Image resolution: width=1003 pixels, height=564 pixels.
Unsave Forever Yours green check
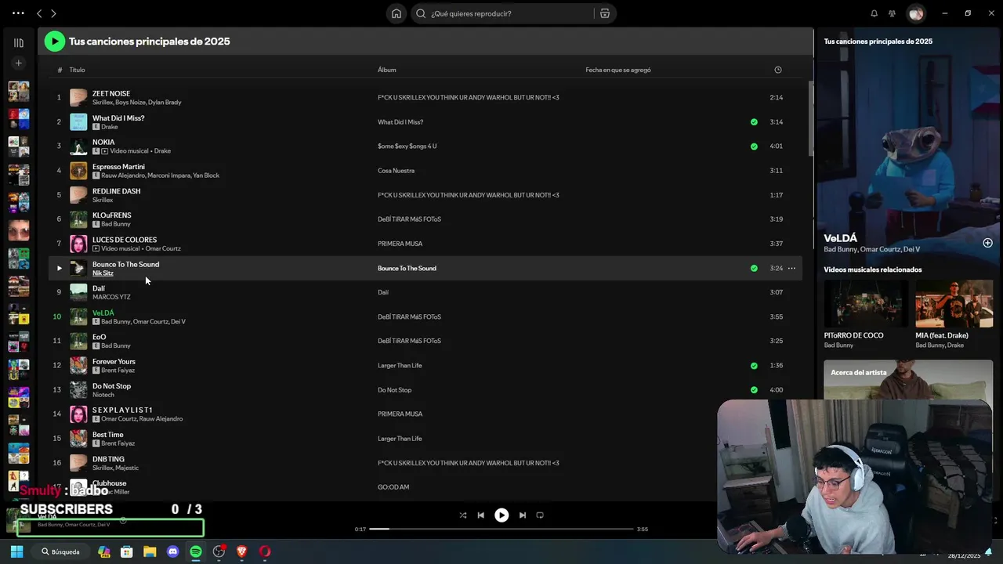pos(754,366)
